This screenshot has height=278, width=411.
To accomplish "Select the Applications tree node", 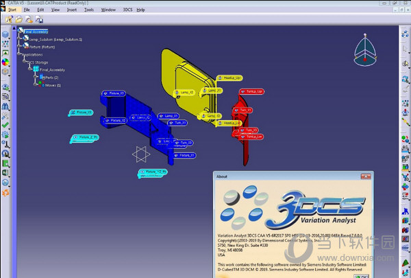I will pos(32,55).
